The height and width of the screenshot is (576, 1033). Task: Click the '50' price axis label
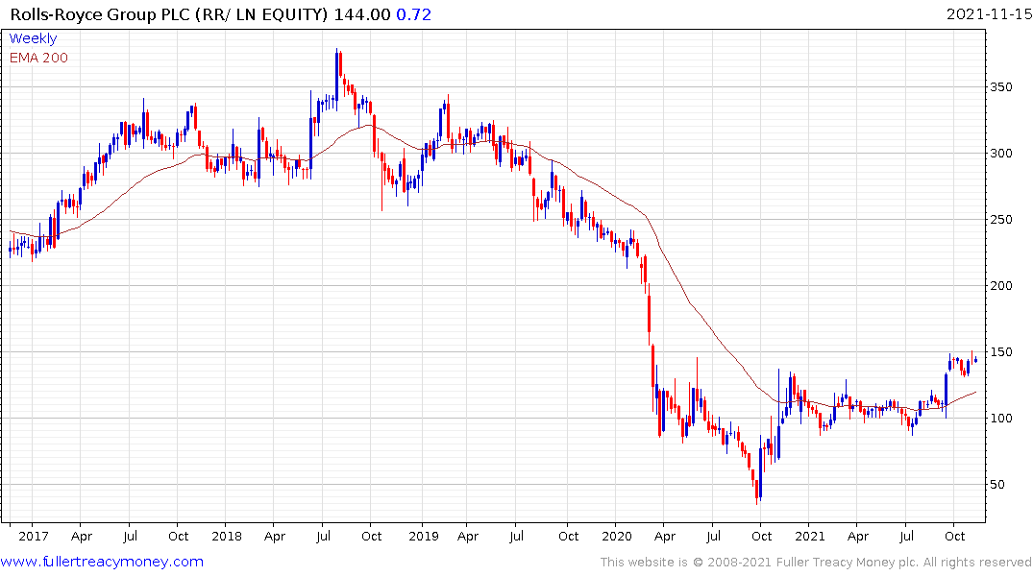(x=997, y=485)
